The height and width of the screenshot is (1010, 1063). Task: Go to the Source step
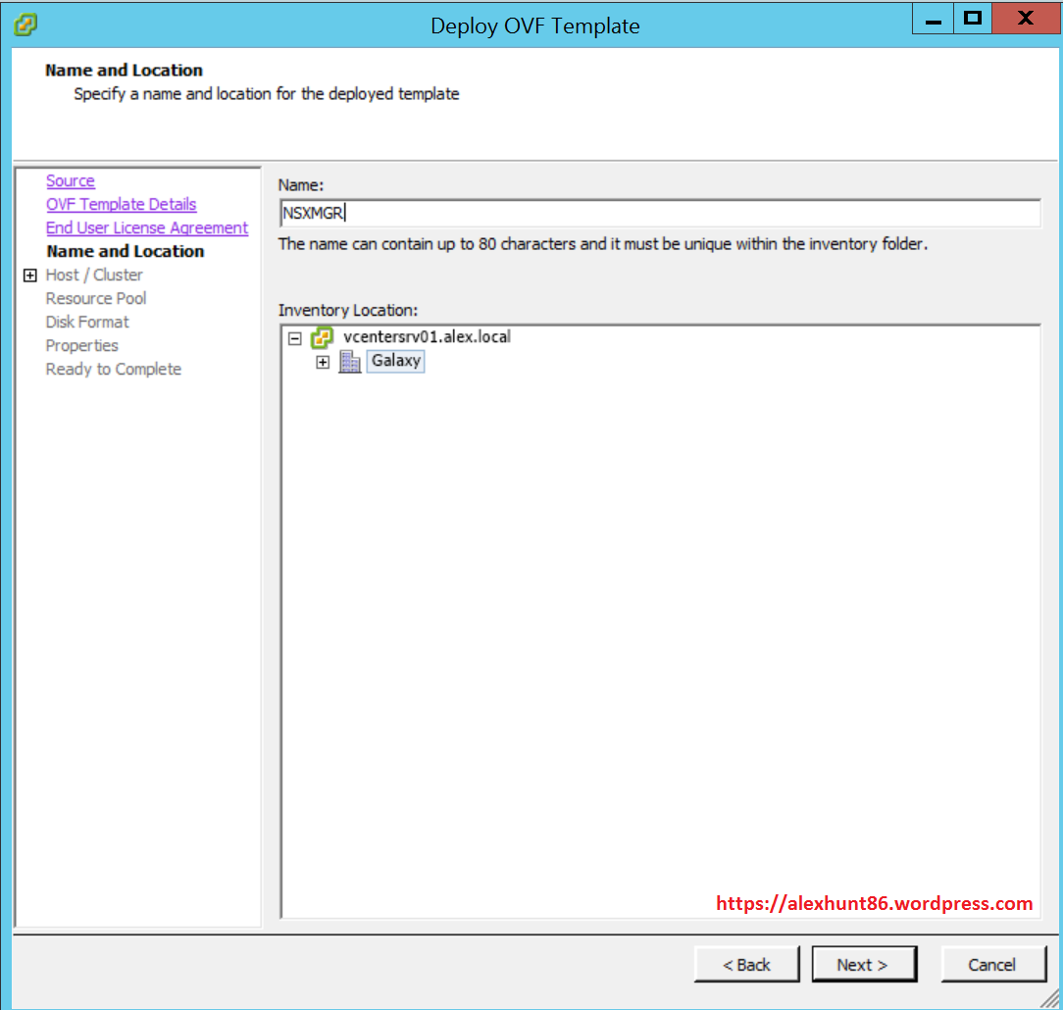[x=71, y=181]
